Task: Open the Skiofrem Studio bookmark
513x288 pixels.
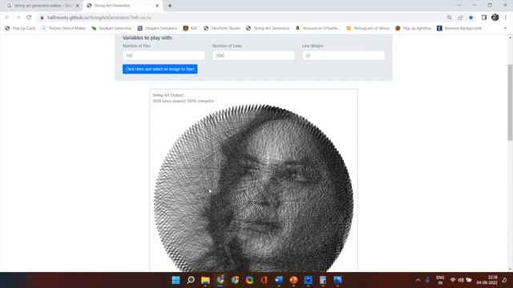Action: click(222, 29)
